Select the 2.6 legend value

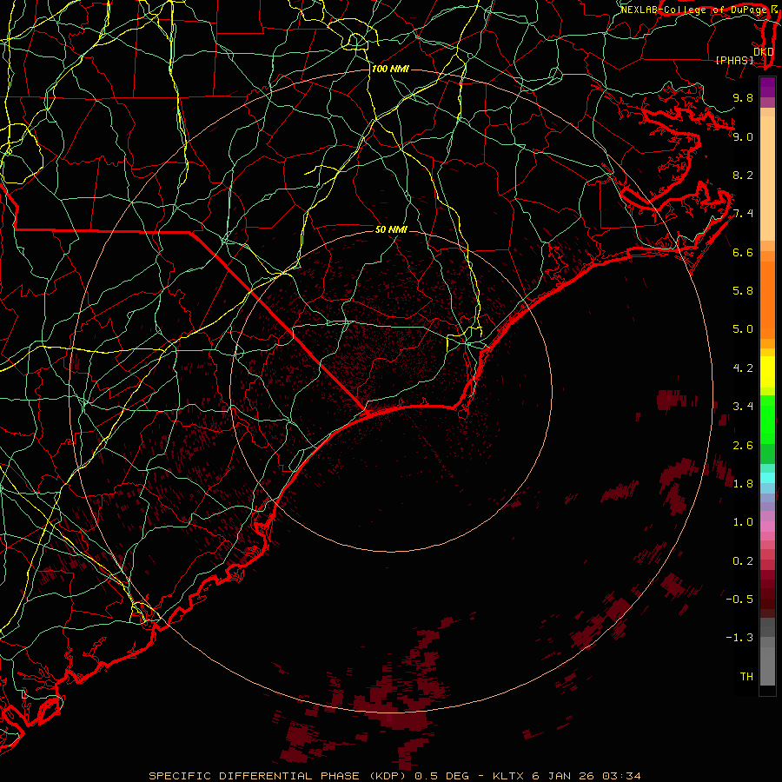click(x=743, y=446)
